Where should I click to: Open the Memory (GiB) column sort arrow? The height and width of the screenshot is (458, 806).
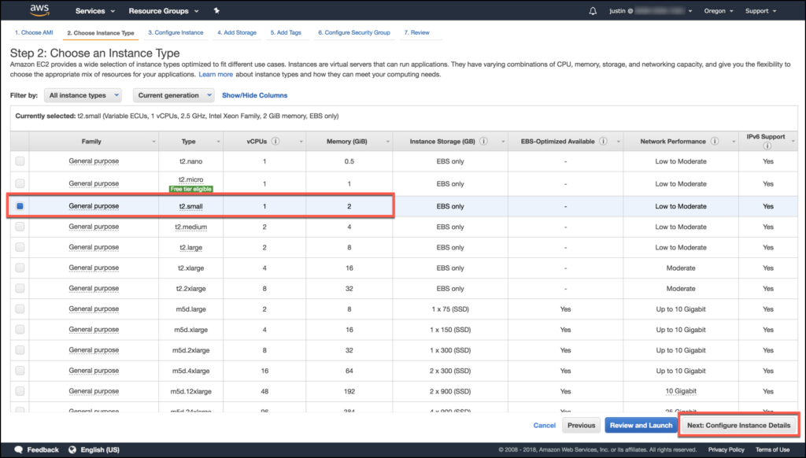pos(387,142)
